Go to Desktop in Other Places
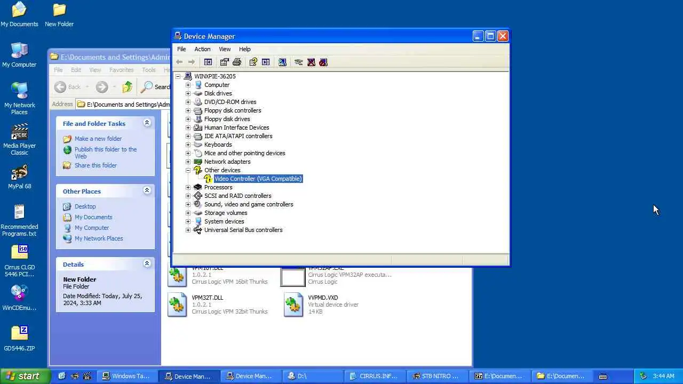Viewport: 683px width, 384px height. [x=85, y=206]
